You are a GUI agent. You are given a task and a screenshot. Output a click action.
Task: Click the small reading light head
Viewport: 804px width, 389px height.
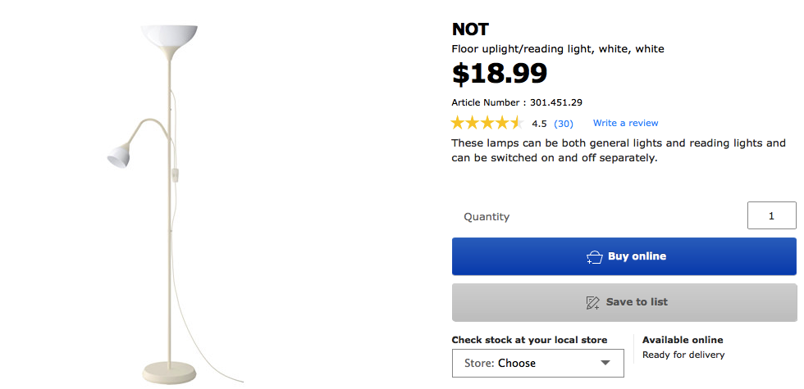[x=119, y=153]
